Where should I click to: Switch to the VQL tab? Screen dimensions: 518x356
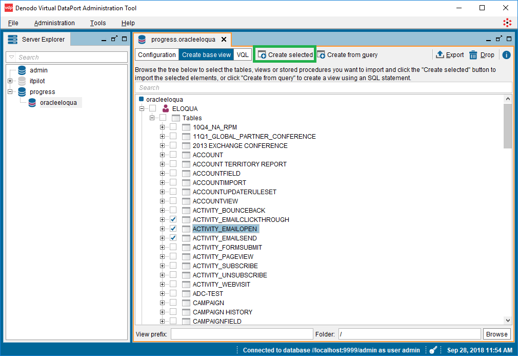click(x=243, y=55)
